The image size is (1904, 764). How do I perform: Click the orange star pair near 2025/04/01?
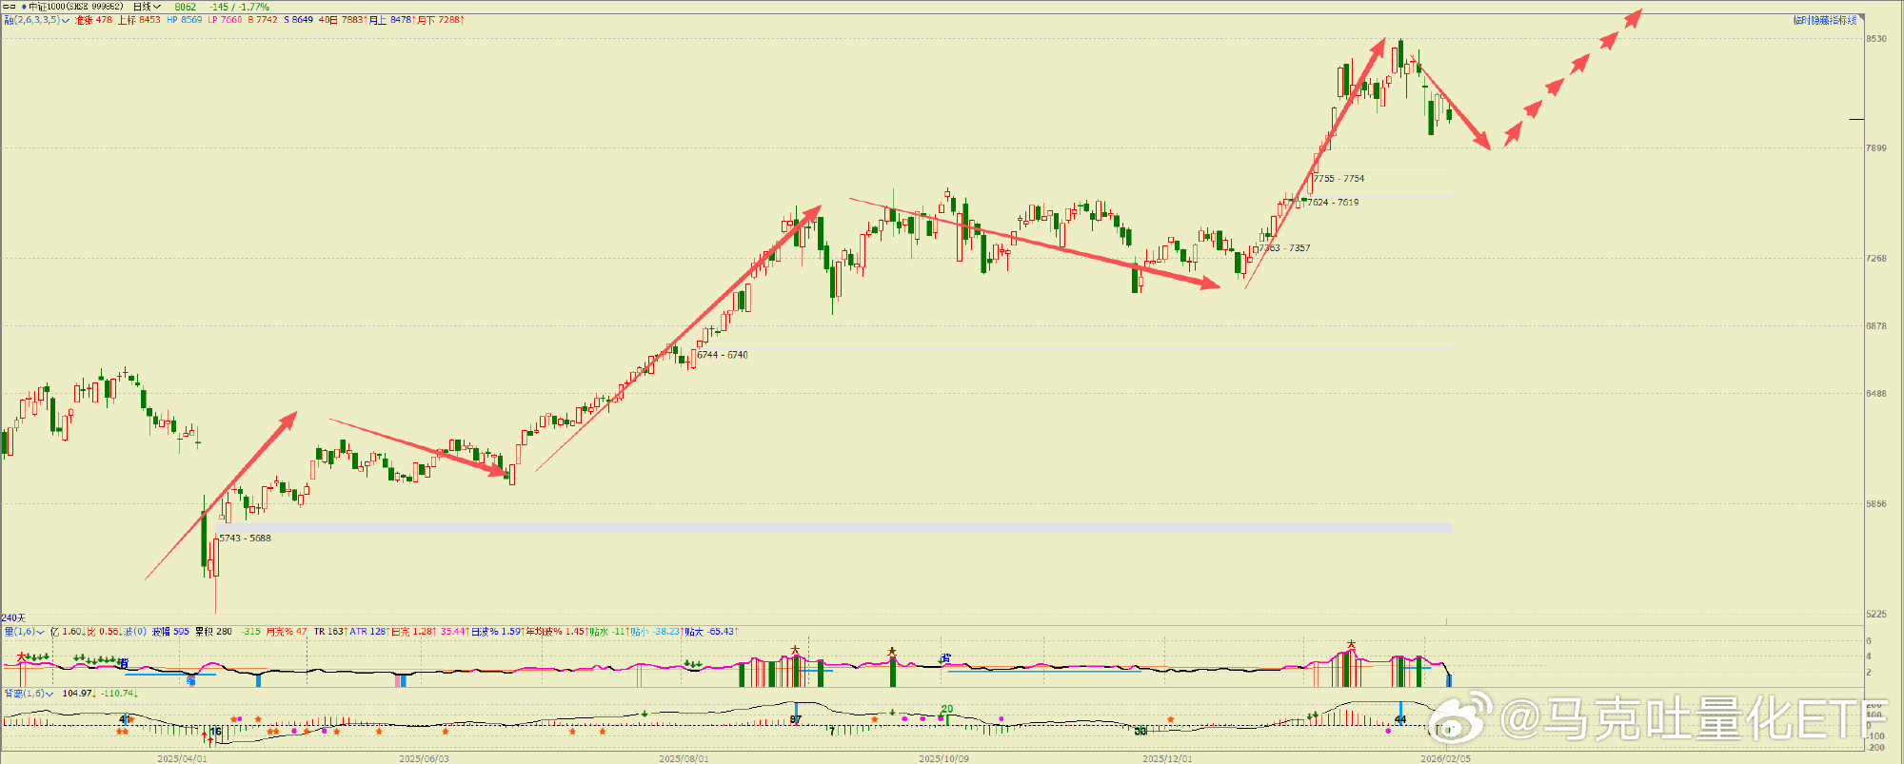click(122, 732)
